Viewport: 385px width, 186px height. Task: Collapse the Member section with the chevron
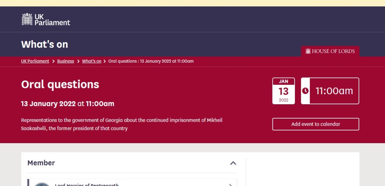coord(233,163)
